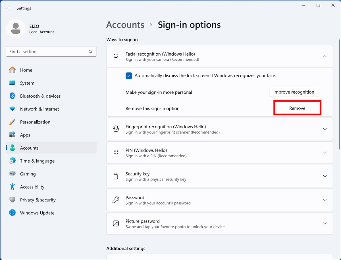341x260 pixels.
Task: Click 'Sign in with your account's password' text
Action: pos(158,203)
